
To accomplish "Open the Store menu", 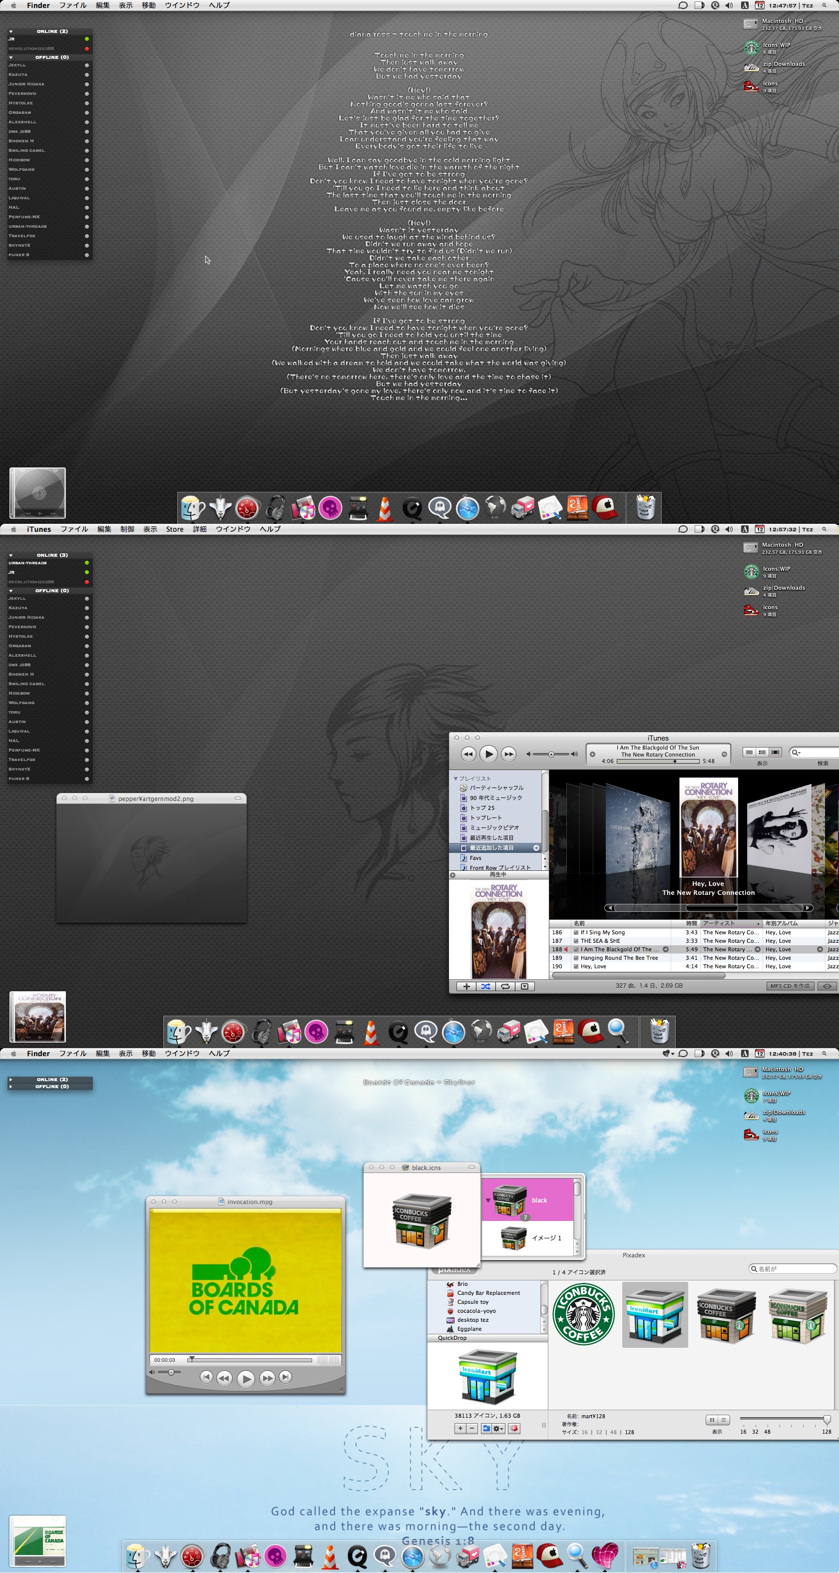I will tap(175, 529).
